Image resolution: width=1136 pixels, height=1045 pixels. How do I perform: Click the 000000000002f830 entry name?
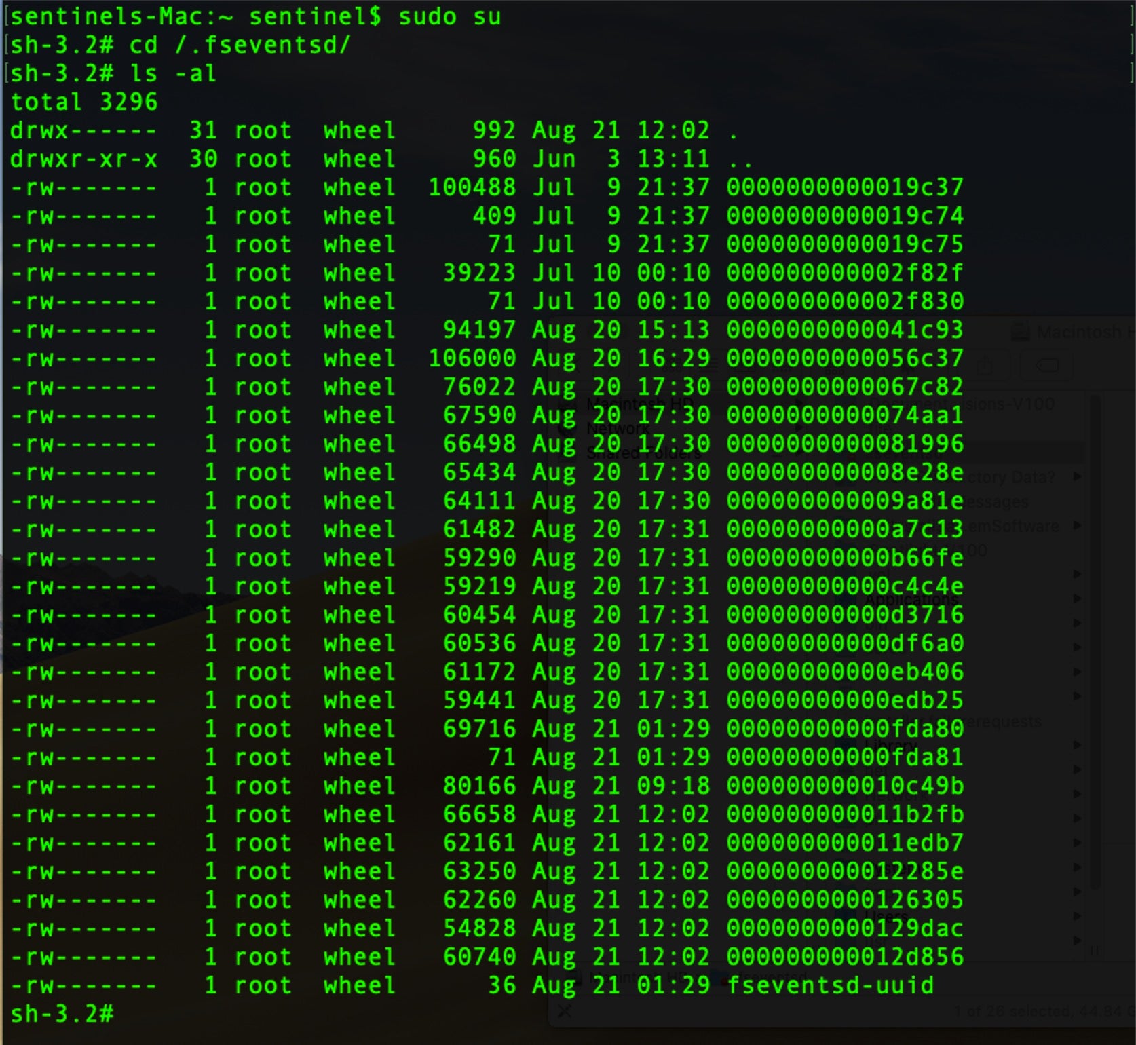pos(845,301)
